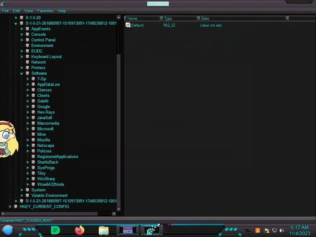Click the Star character desktop gadget
Screen dimensions: 316x237
[x=9, y=139]
